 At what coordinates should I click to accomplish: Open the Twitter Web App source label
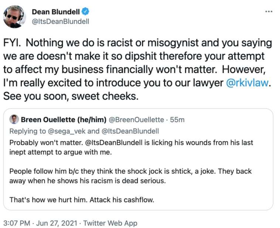coord(110,223)
